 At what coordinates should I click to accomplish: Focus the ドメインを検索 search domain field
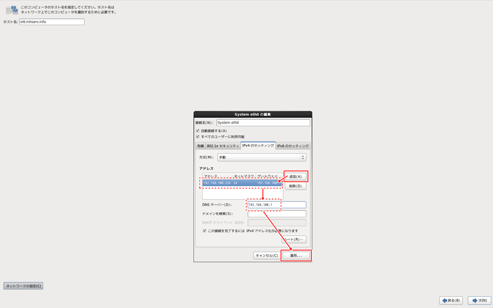pyautogui.click(x=277, y=214)
